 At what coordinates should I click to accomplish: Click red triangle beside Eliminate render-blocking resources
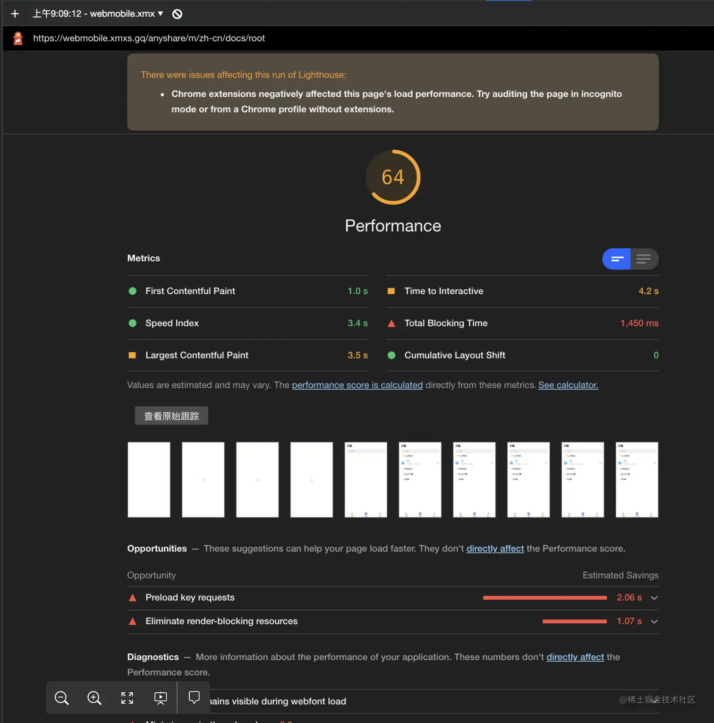pos(133,621)
